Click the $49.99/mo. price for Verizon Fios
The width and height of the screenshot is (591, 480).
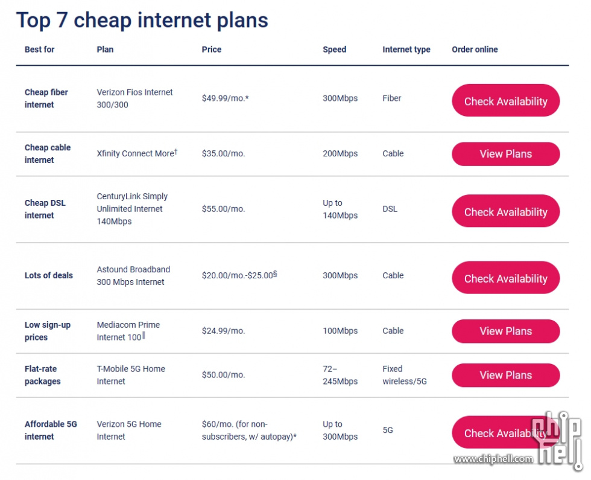click(x=225, y=98)
